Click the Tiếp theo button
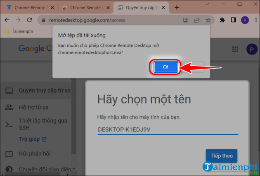Screen dimensions: 260x176 click(221, 156)
